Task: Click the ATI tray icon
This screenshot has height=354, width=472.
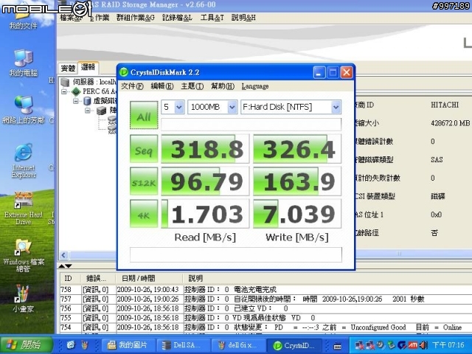Action: pyautogui.click(x=413, y=345)
